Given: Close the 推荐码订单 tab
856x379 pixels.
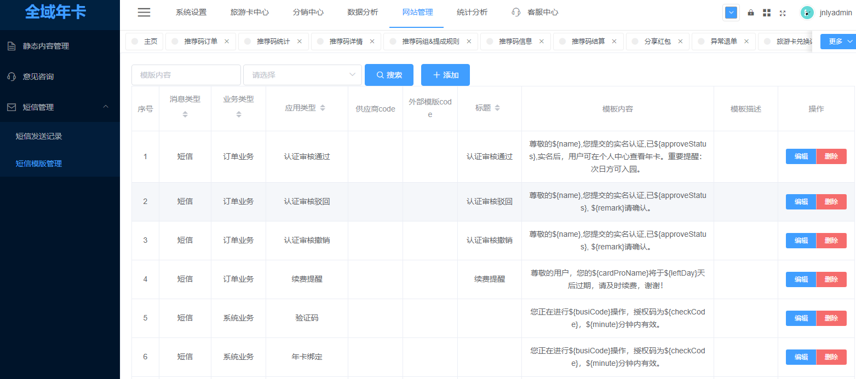Looking at the screenshot, I should click(x=227, y=41).
